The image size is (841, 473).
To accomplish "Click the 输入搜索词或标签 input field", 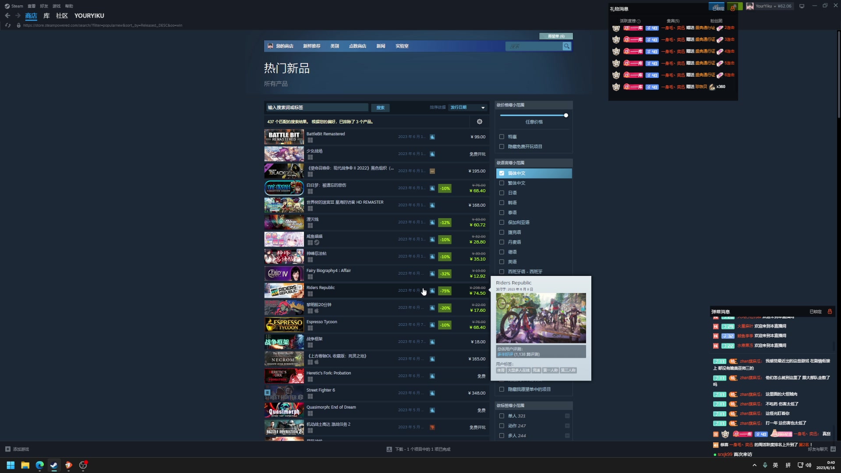I will pos(317,107).
